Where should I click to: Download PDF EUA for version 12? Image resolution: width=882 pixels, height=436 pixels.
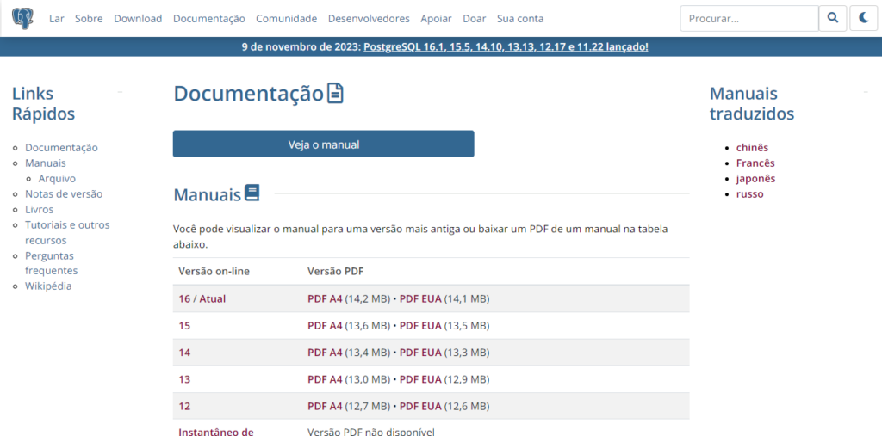tap(420, 406)
